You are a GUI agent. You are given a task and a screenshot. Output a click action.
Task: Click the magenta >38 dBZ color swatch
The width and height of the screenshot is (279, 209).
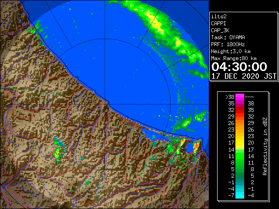coord(240,97)
